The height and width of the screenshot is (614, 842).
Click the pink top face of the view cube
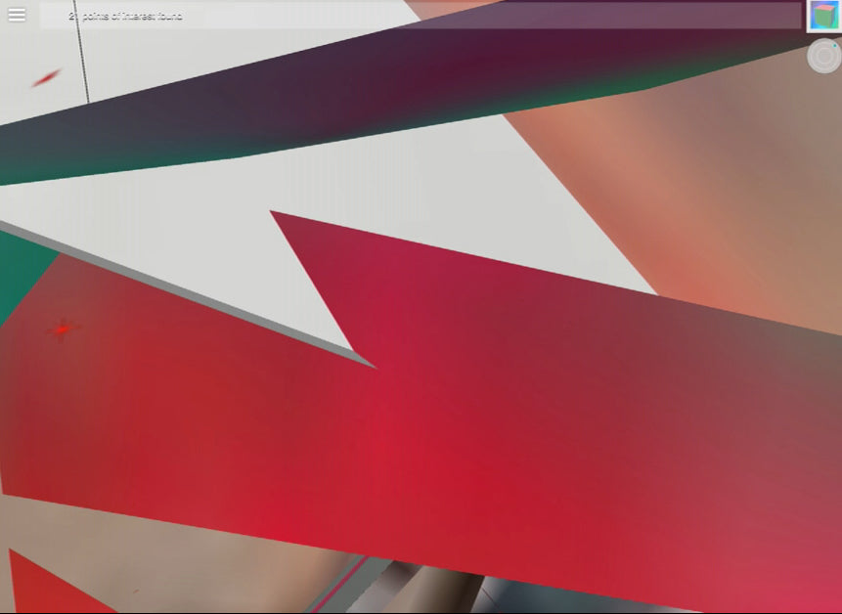coord(824,9)
